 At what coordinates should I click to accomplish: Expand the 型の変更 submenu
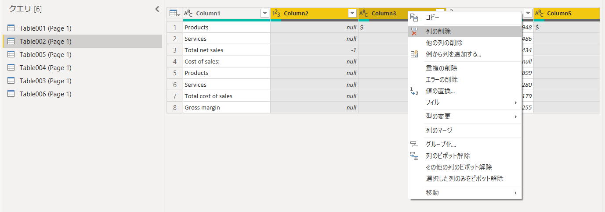click(x=465, y=117)
